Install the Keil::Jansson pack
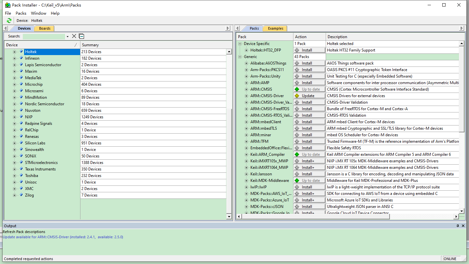This screenshot has width=469, height=264. pos(309,174)
